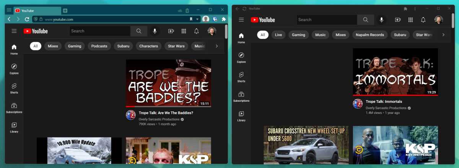Image resolution: width=459 pixels, height=168 pixels.
Task: Open a new tab in left browser
Action: (65, 11)
